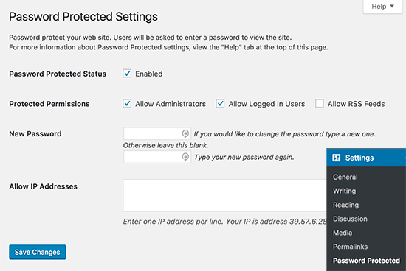Toggle the Password Protected Status Enabled checkbox
The image size is (406, 271).
pyautogui.click(x=127, y=74)
